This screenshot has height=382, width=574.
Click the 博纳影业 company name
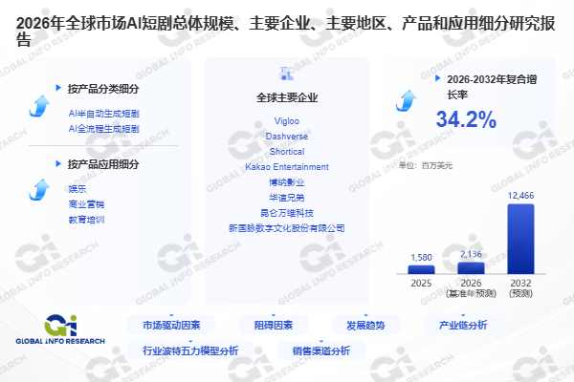[287, 182]
